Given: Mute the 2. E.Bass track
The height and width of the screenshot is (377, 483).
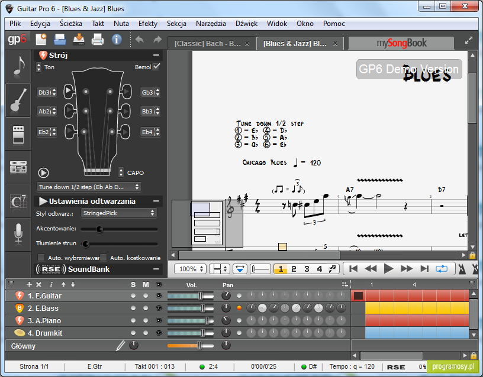Looking at the screenshot, I should click(146, 308).
